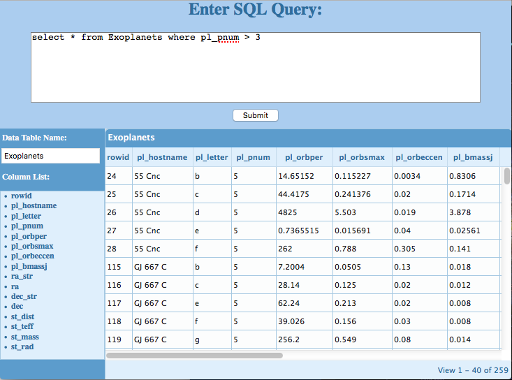Select dec_str in the Column List
The width and height of the screenshot is (512, 380).
click(x=24, y=296)
